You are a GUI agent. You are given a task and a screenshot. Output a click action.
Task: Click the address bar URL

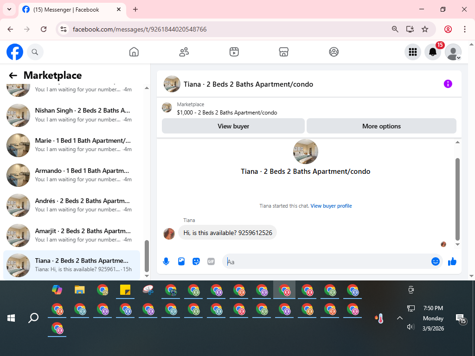pyautogui.click(x=140, y=29)
